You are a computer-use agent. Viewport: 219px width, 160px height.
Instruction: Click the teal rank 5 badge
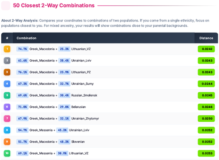pos(7,95)
